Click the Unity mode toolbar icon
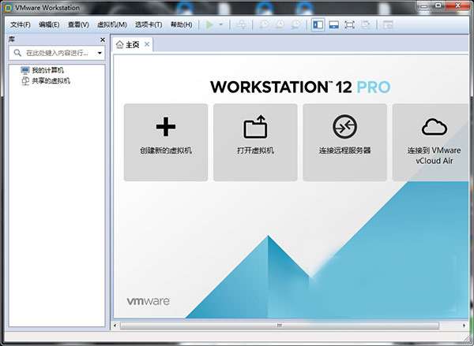The width and height of the screenshot is (474, 346). pos(365,24)
